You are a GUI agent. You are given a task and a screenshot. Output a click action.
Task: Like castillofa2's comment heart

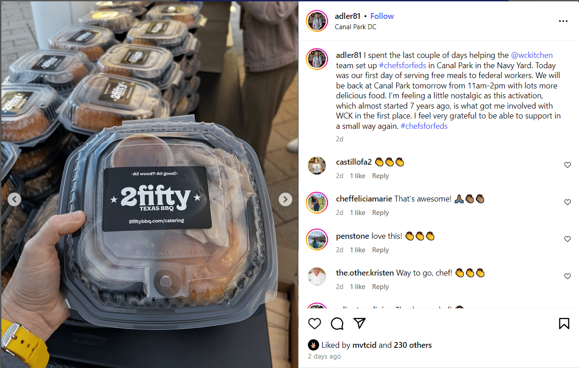(x=567, y=165)
